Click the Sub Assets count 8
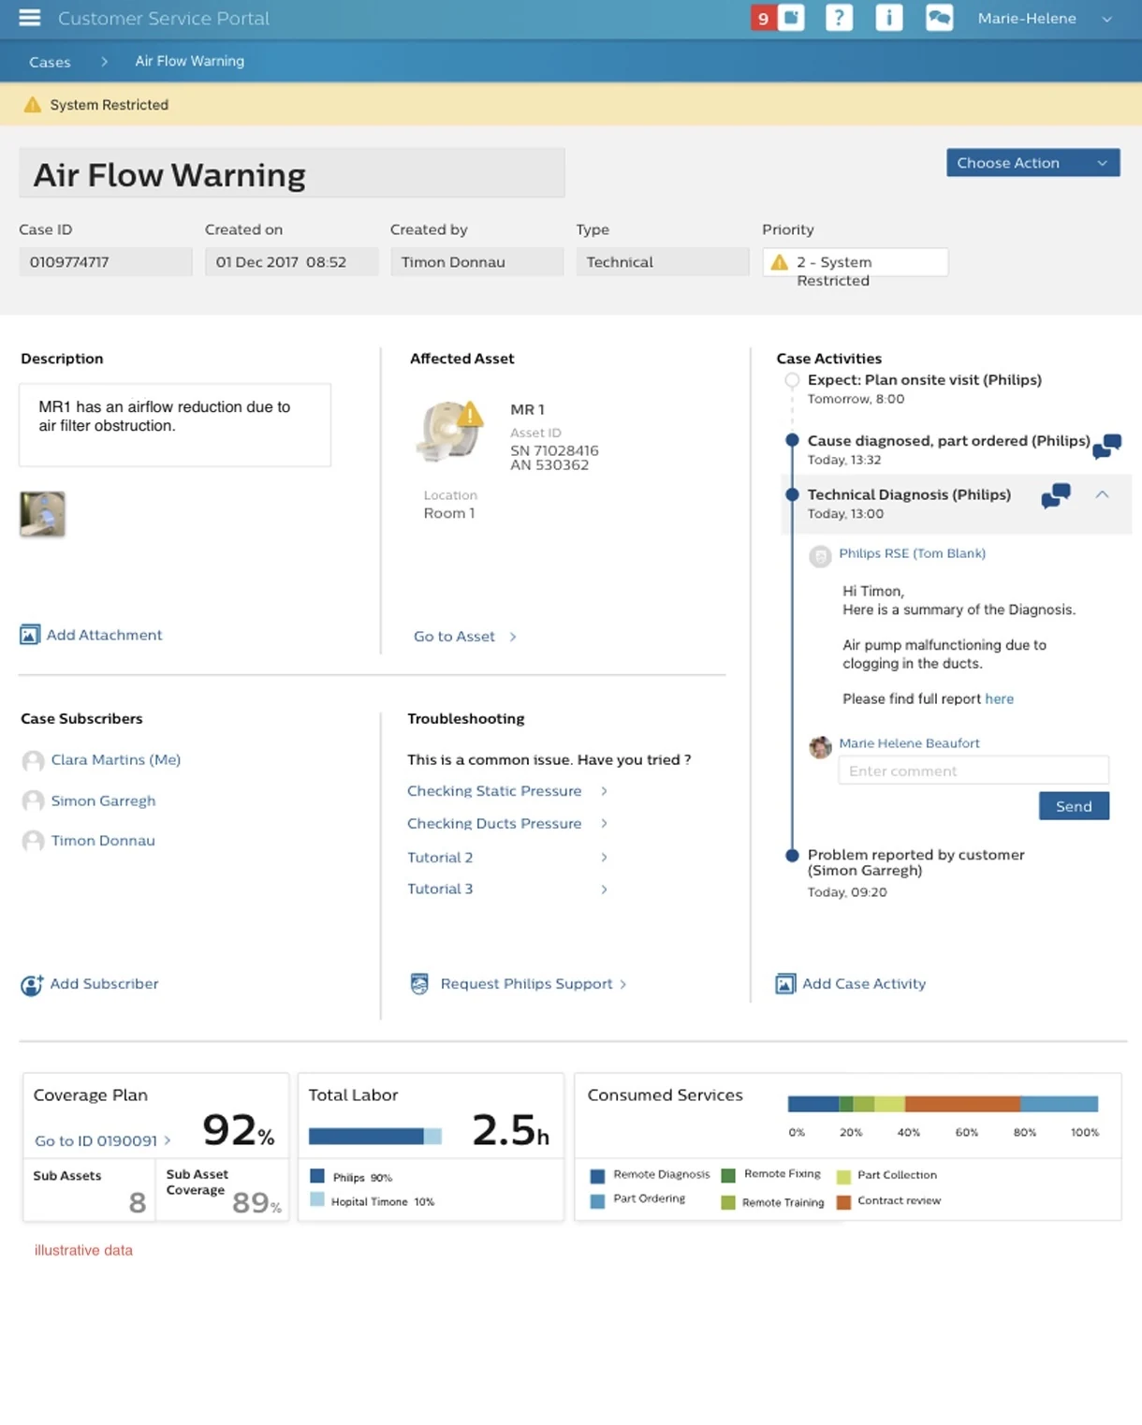 tap(138, 1202)
